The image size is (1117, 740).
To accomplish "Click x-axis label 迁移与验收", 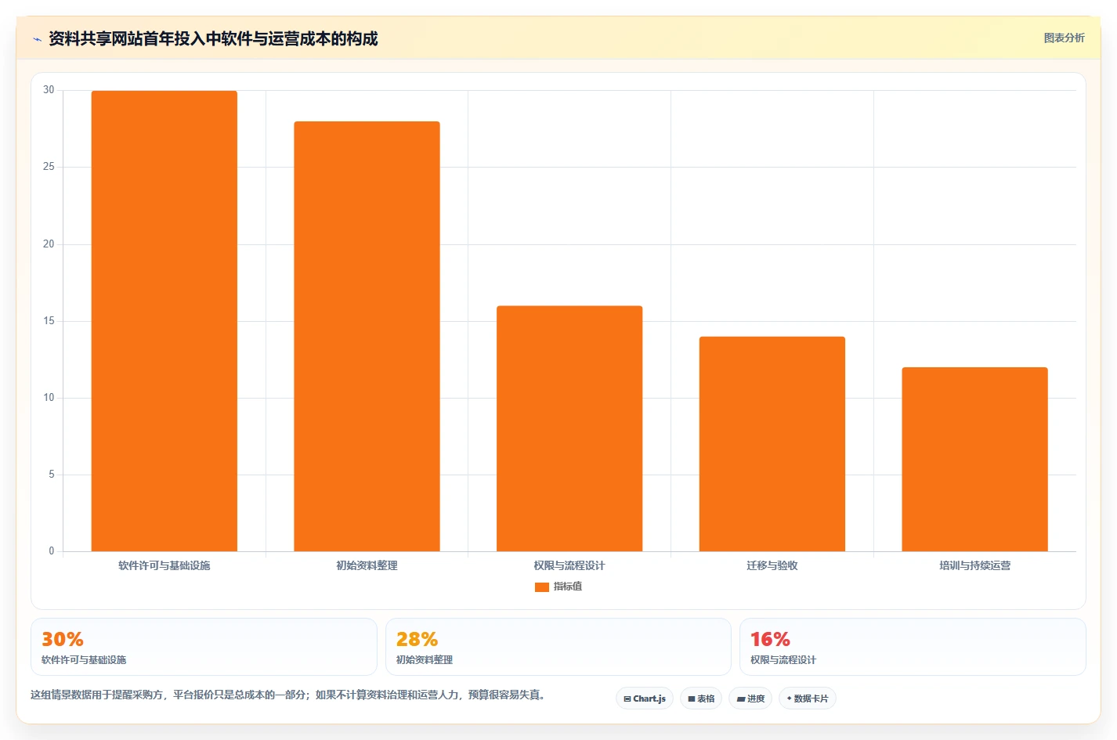I will pyautogui.click(x=772, y=565).
